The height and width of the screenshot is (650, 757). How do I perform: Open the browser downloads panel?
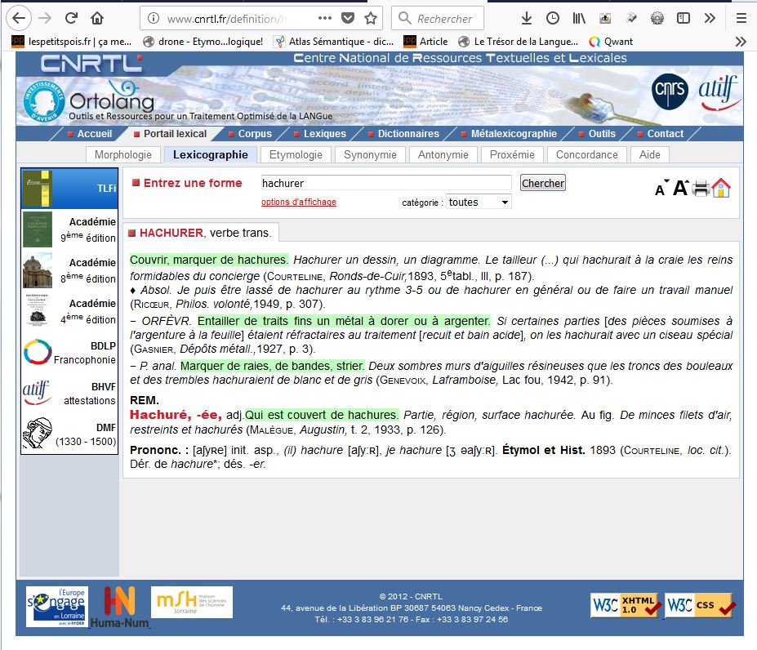pyautogui.click(x=527, y=18)
